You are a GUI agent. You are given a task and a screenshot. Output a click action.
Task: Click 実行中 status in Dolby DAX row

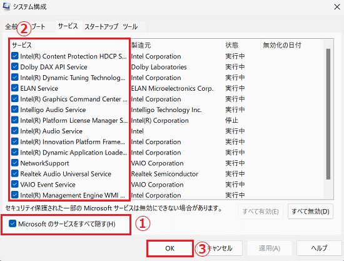[x=235, y=67]
